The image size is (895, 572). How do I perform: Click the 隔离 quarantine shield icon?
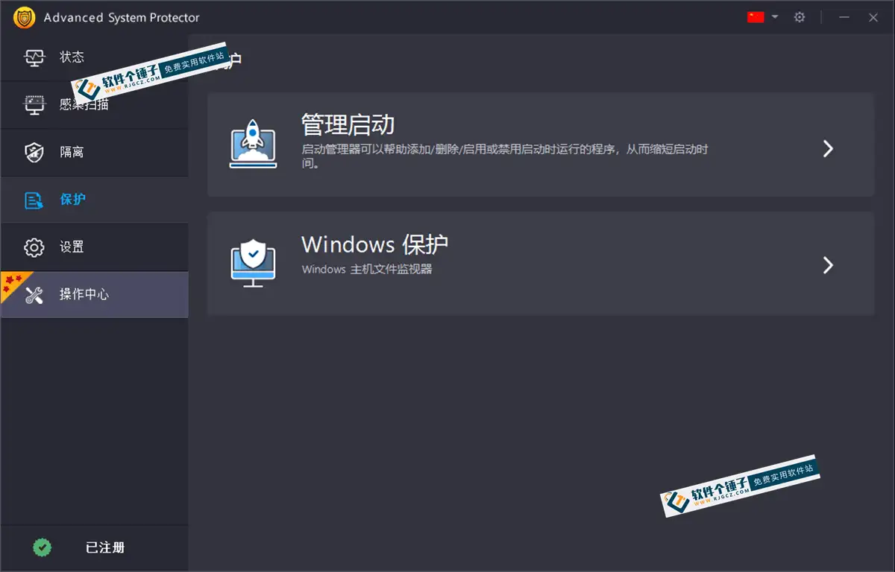[x=34, y=153]
